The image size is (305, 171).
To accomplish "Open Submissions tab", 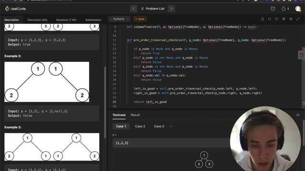I will [93, 20].
